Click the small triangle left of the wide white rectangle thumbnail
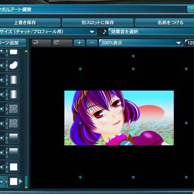 point(7,52)
